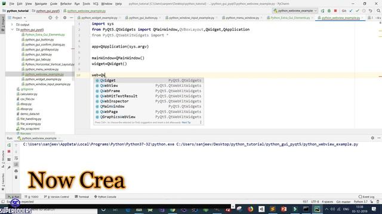Pin the Run tab
Screen dimensions: 382x214
9,168
